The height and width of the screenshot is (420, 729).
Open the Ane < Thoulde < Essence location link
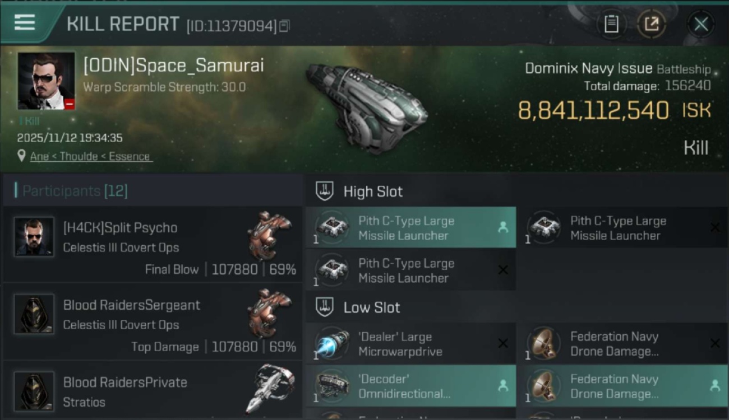click(x=90, y=156)
